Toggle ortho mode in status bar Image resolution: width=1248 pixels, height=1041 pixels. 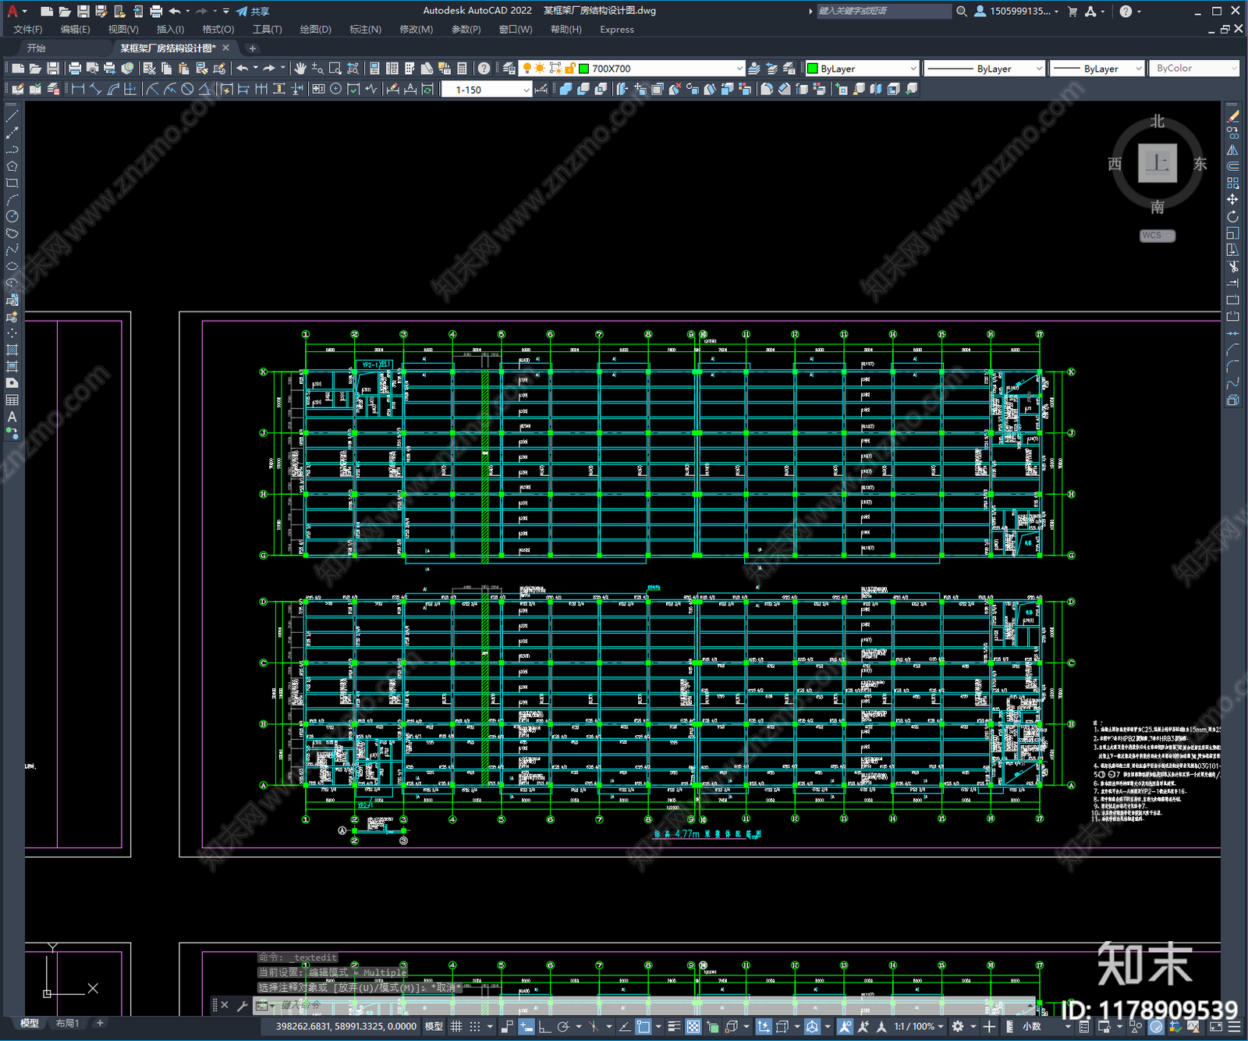coord(544,1026)
